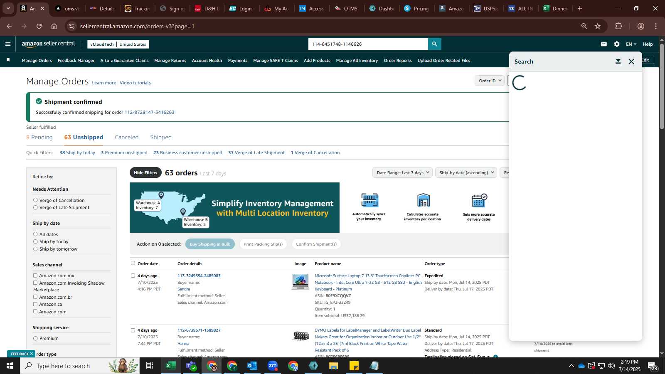Viewport: 665px width, 374px height.
Task: Click the Microsoft Surface Laptop product thumbnail
Action: pos(300,282)
